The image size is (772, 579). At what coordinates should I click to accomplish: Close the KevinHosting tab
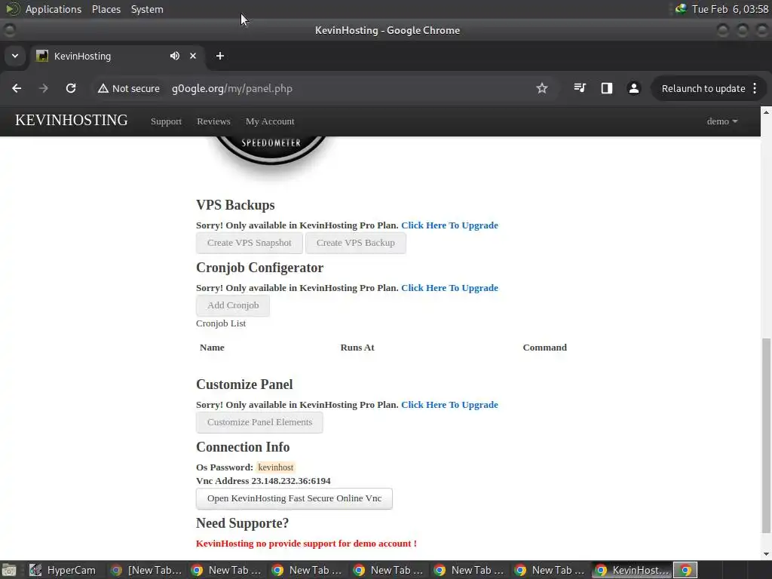[193, 56]
